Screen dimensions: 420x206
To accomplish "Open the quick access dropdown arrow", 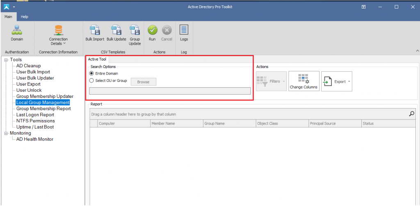I will tap(14, 7).
